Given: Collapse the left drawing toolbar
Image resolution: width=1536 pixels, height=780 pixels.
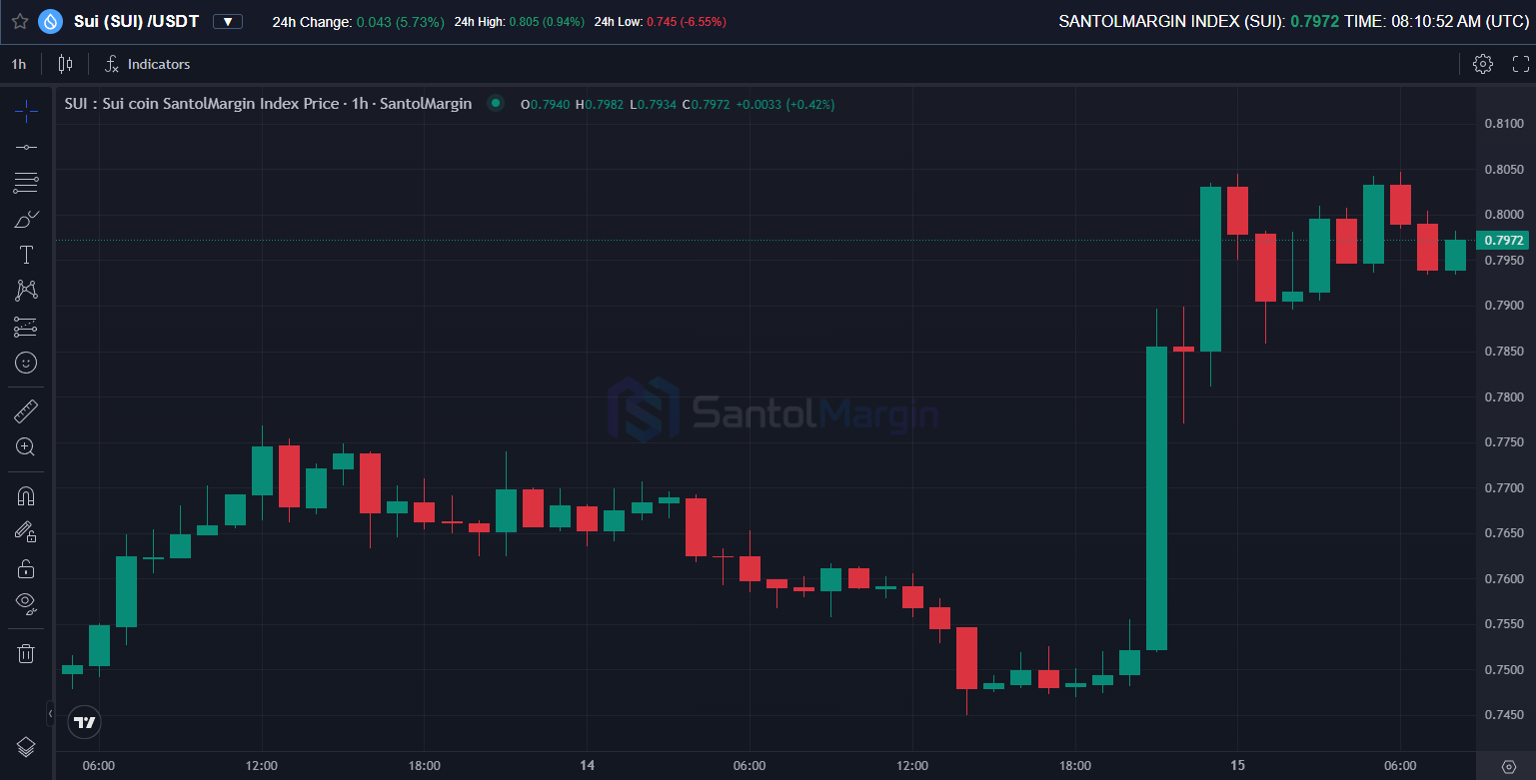Looking at the screenshot, I should [x=50, y=713].
